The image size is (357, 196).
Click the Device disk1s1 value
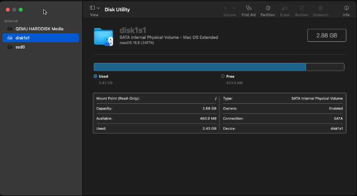point(336,128)
